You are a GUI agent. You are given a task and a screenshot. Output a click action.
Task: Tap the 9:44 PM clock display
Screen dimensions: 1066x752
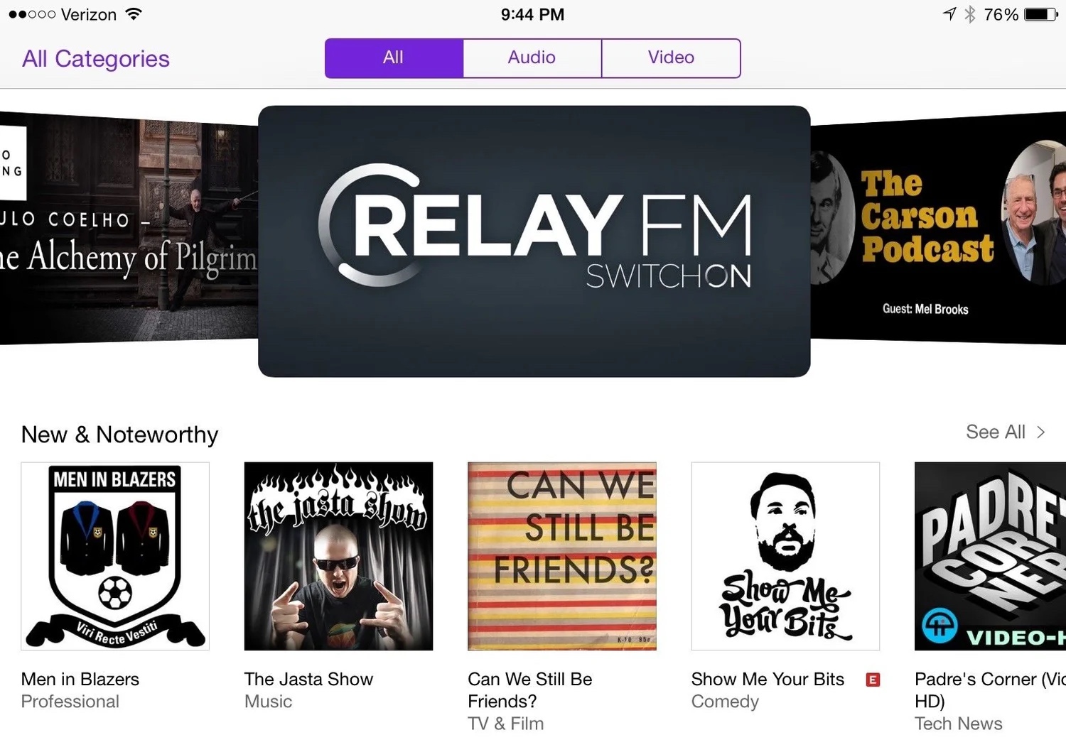pyautogui.click(x=533, y=13)
